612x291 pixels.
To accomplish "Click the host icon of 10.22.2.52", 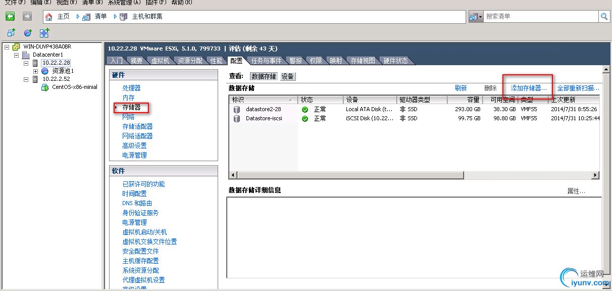I will point(35,79).
